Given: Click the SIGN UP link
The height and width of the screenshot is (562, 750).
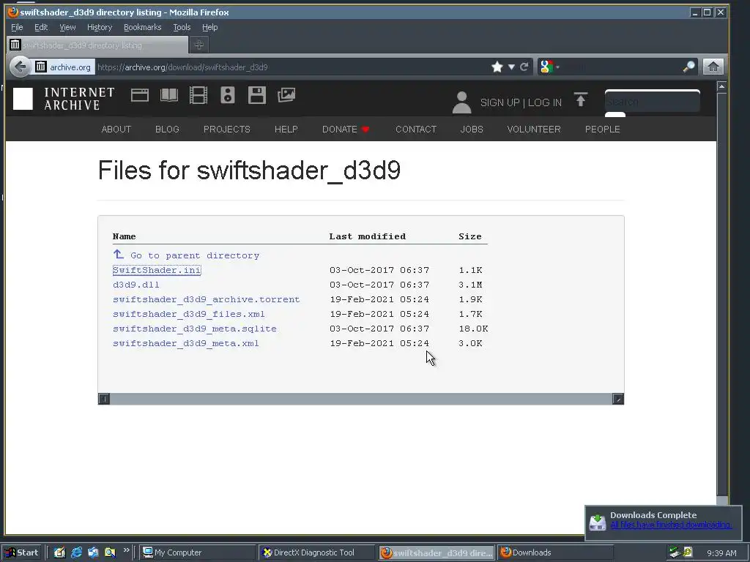Looking at the screenshot, I should pos(500,102).
